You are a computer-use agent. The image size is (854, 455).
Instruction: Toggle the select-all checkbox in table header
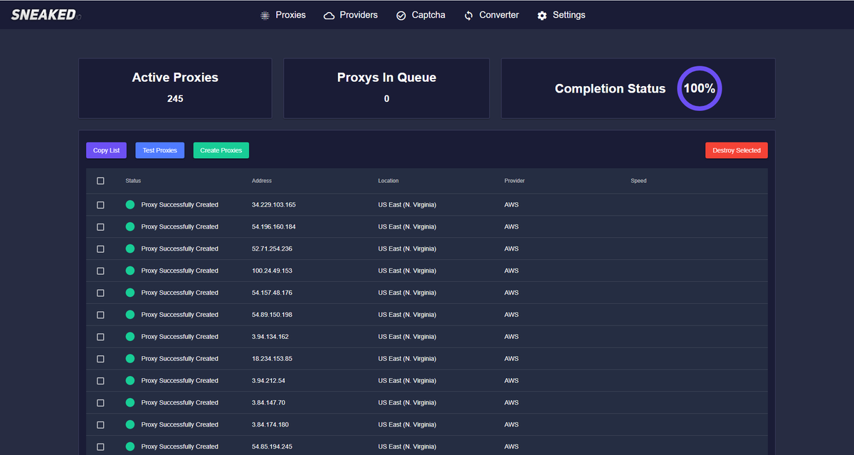point(100,181)
